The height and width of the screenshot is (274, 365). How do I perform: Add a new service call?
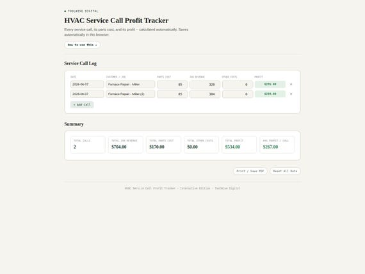click(82, 105)
